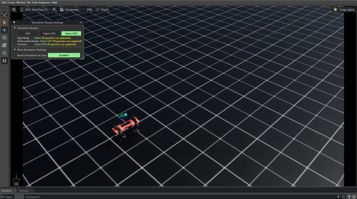Screen dimensions: 357x199
Task: Collapse the More Simulation Settings section
Action: (15, 50)
